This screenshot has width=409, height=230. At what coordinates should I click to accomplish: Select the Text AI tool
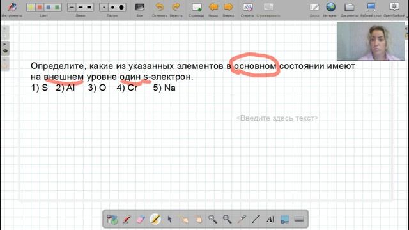(x=270, y=219)
